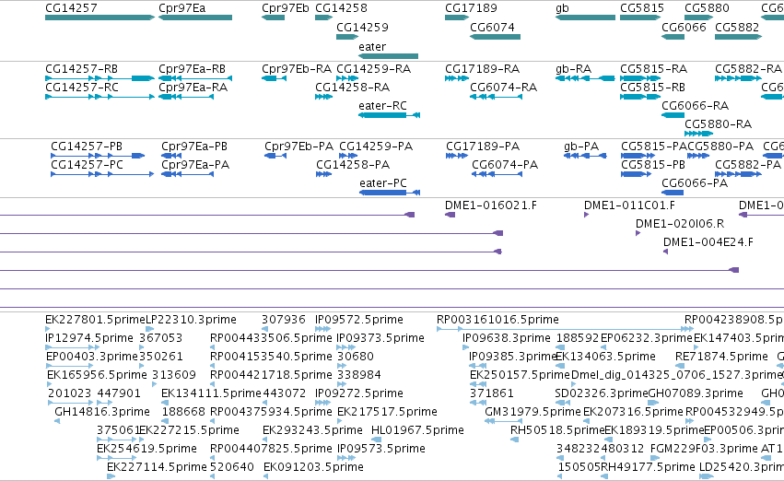Viewport: 784px width, 481px height.
Task: Click feature DME1-016O21.F
Action: (x=450, y=215)
